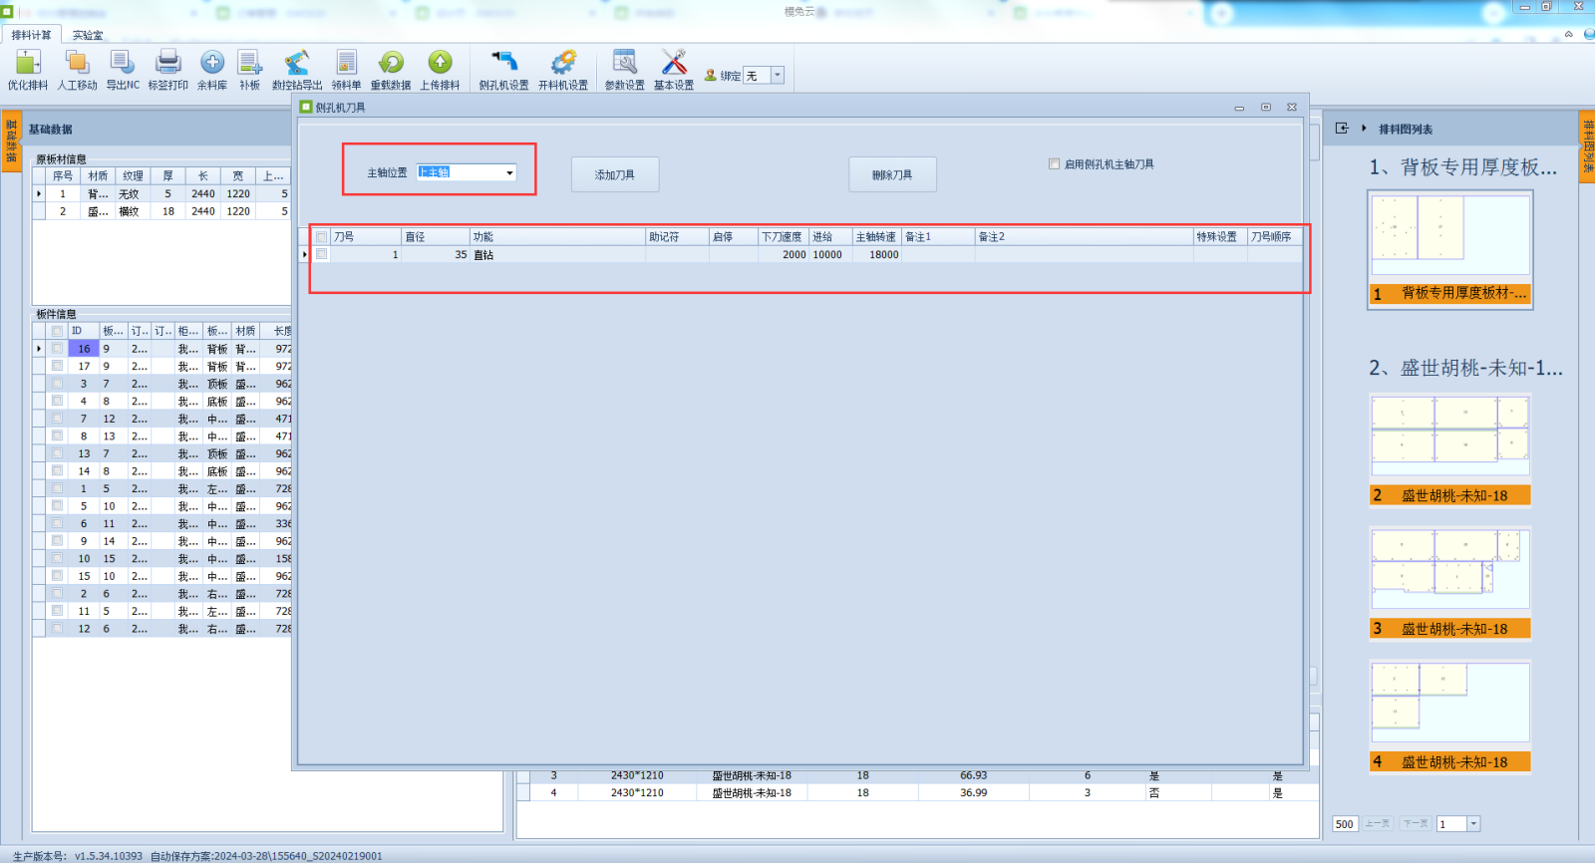
Task: Check the box for part ID 14
Action: tap(57, 470)
